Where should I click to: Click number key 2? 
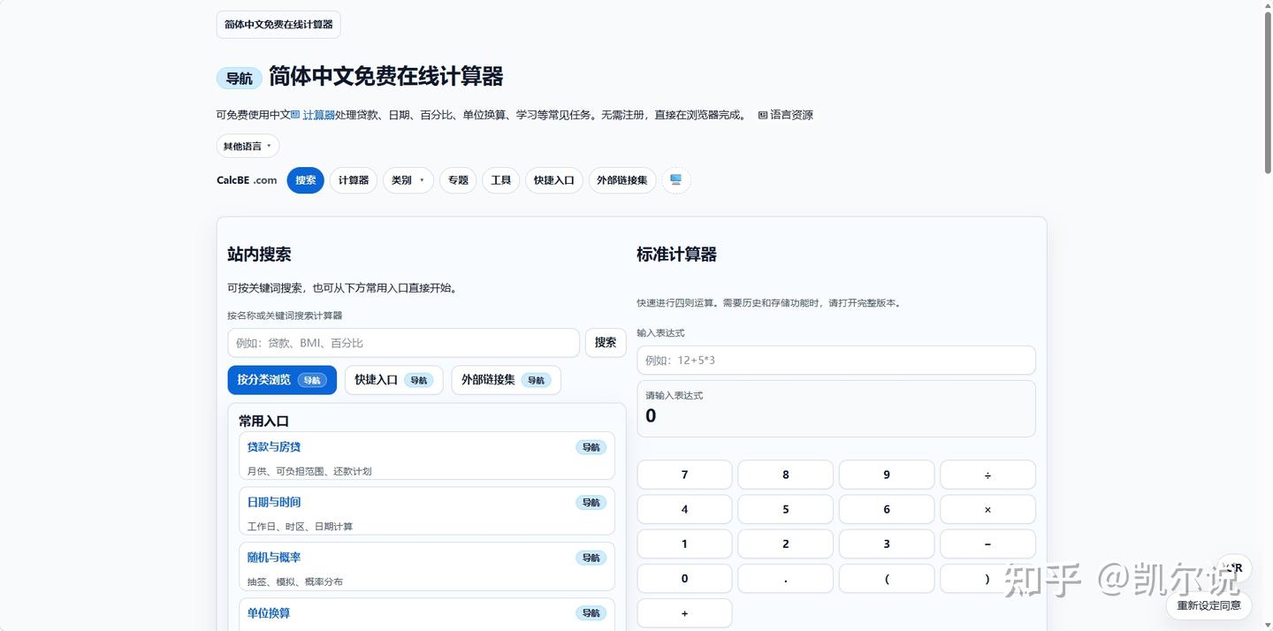click(x=785, y=544)
